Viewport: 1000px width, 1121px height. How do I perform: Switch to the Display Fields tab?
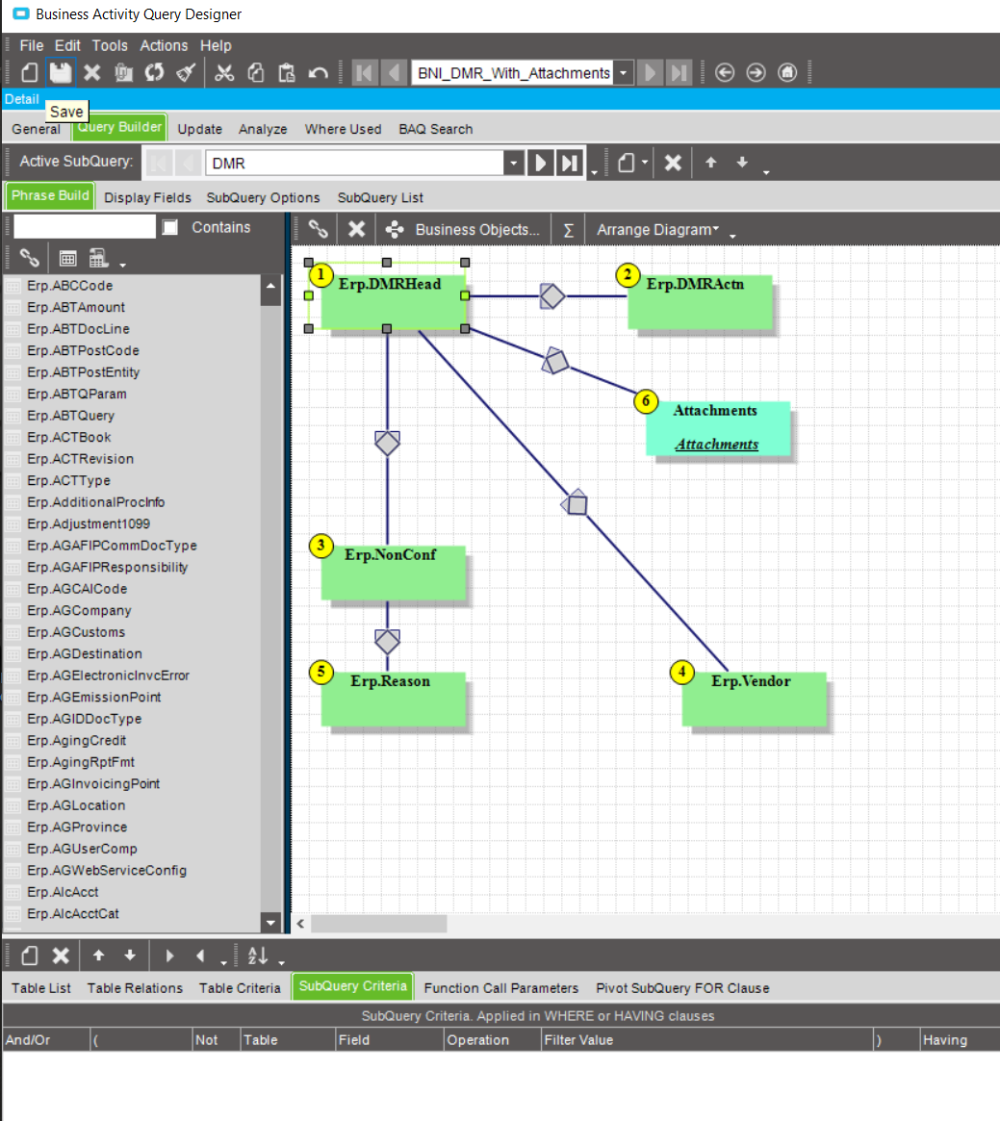[147, 197]
